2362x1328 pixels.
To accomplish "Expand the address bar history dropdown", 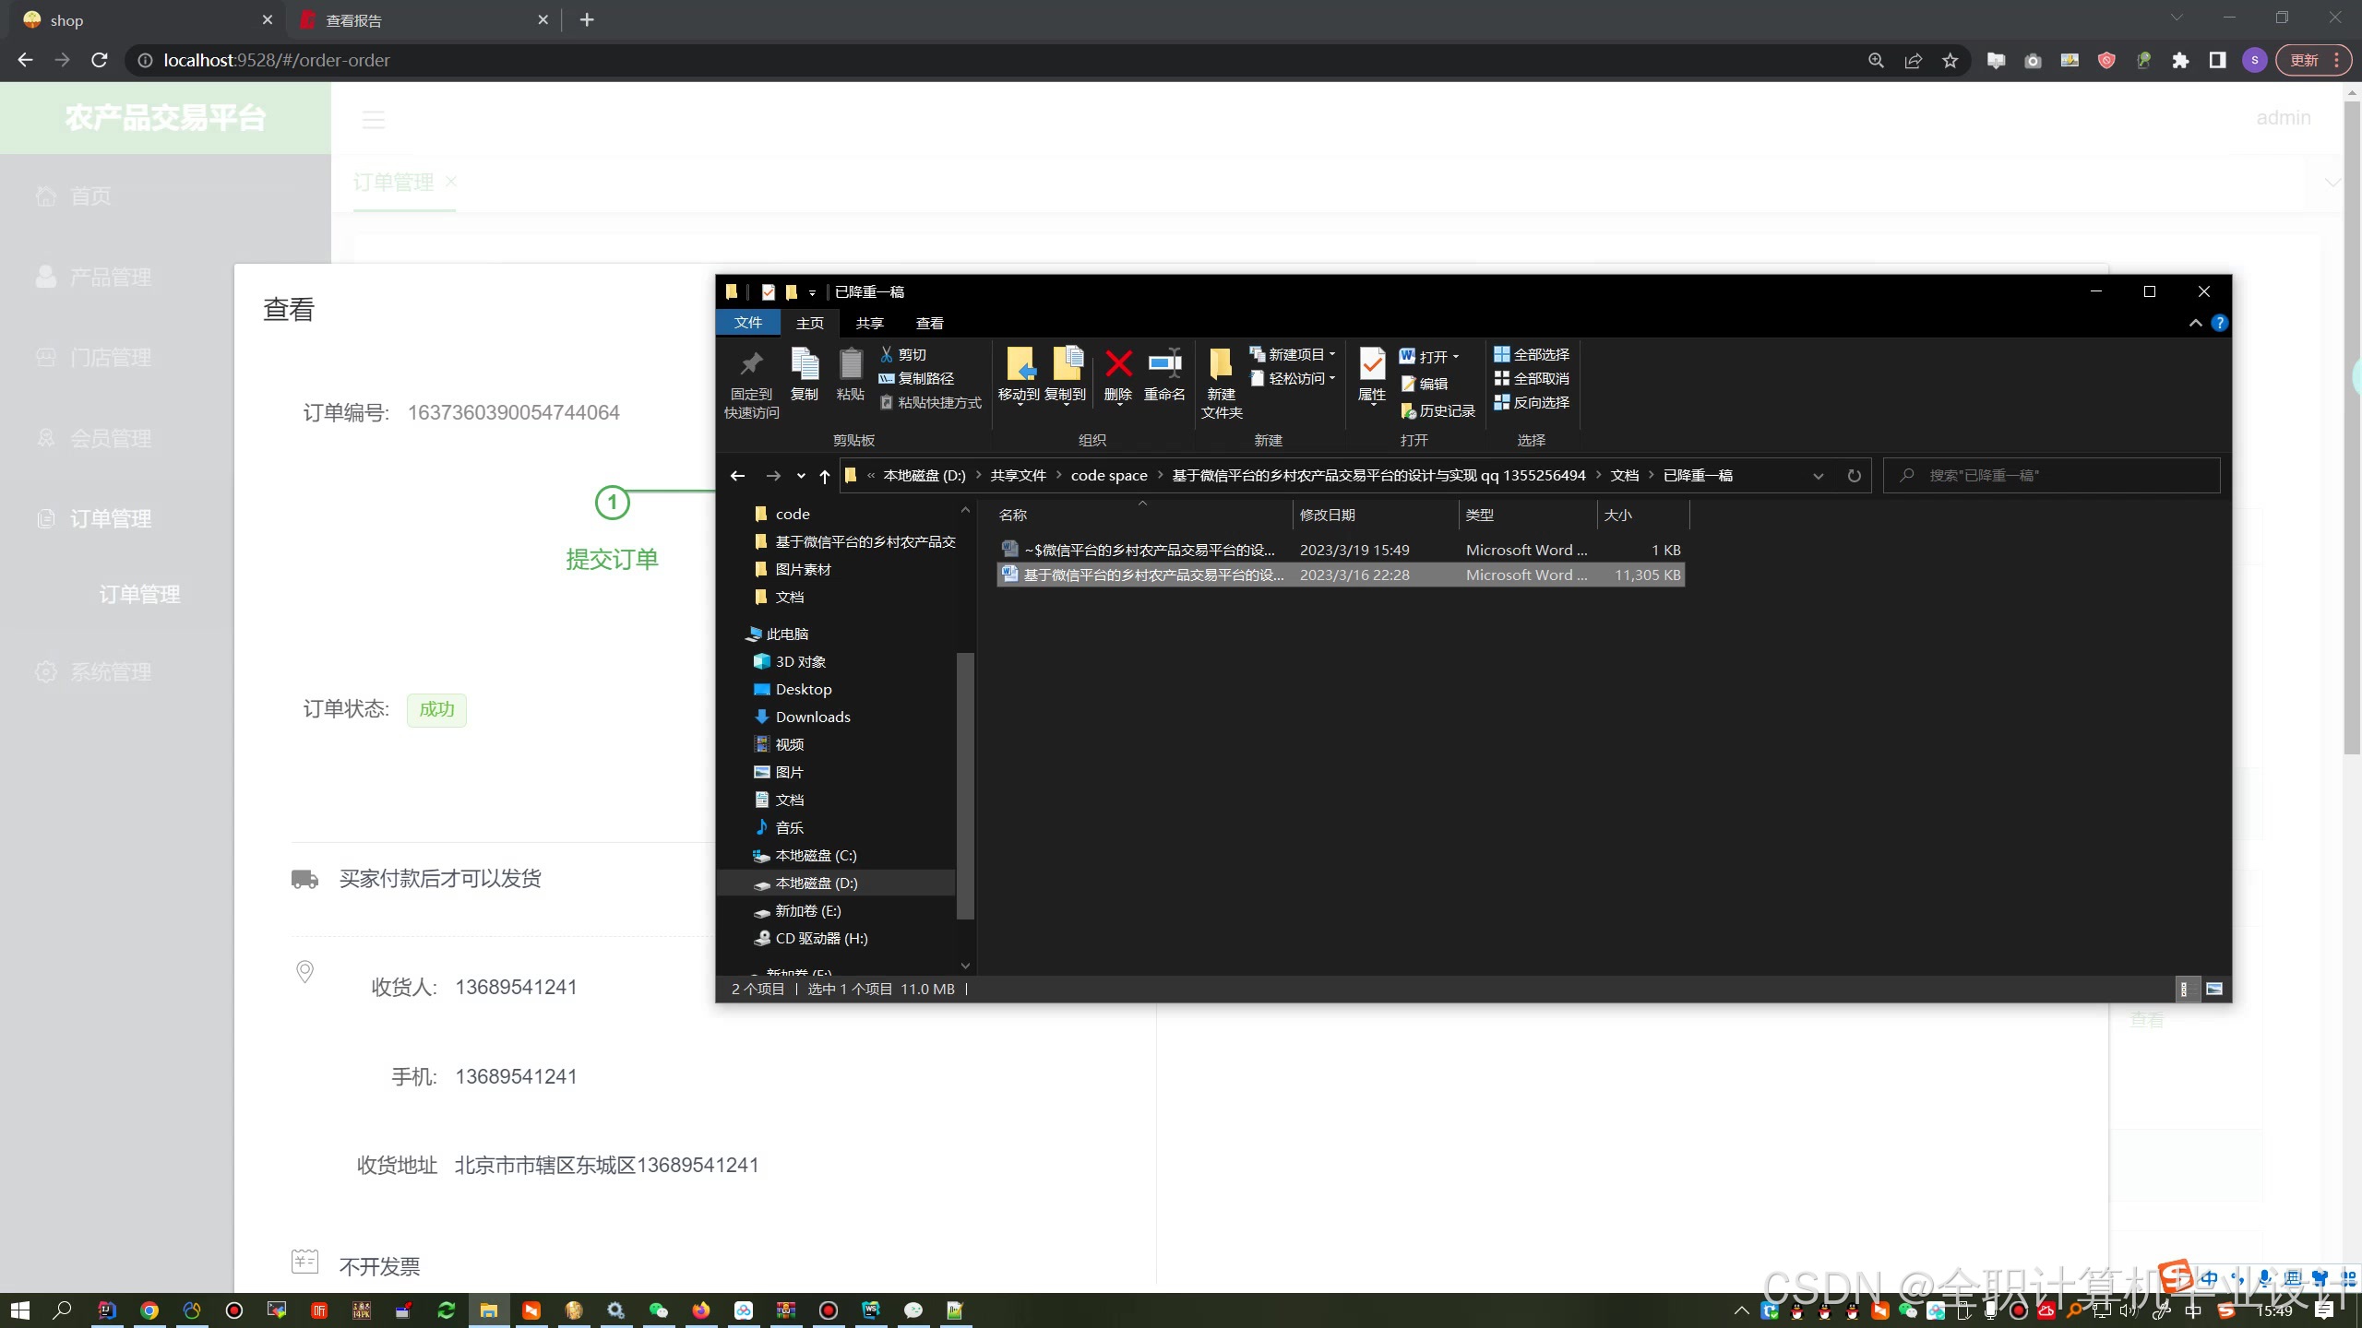I will [x=1818, y=476].
